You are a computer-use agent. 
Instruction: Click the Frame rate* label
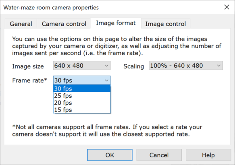30,80
